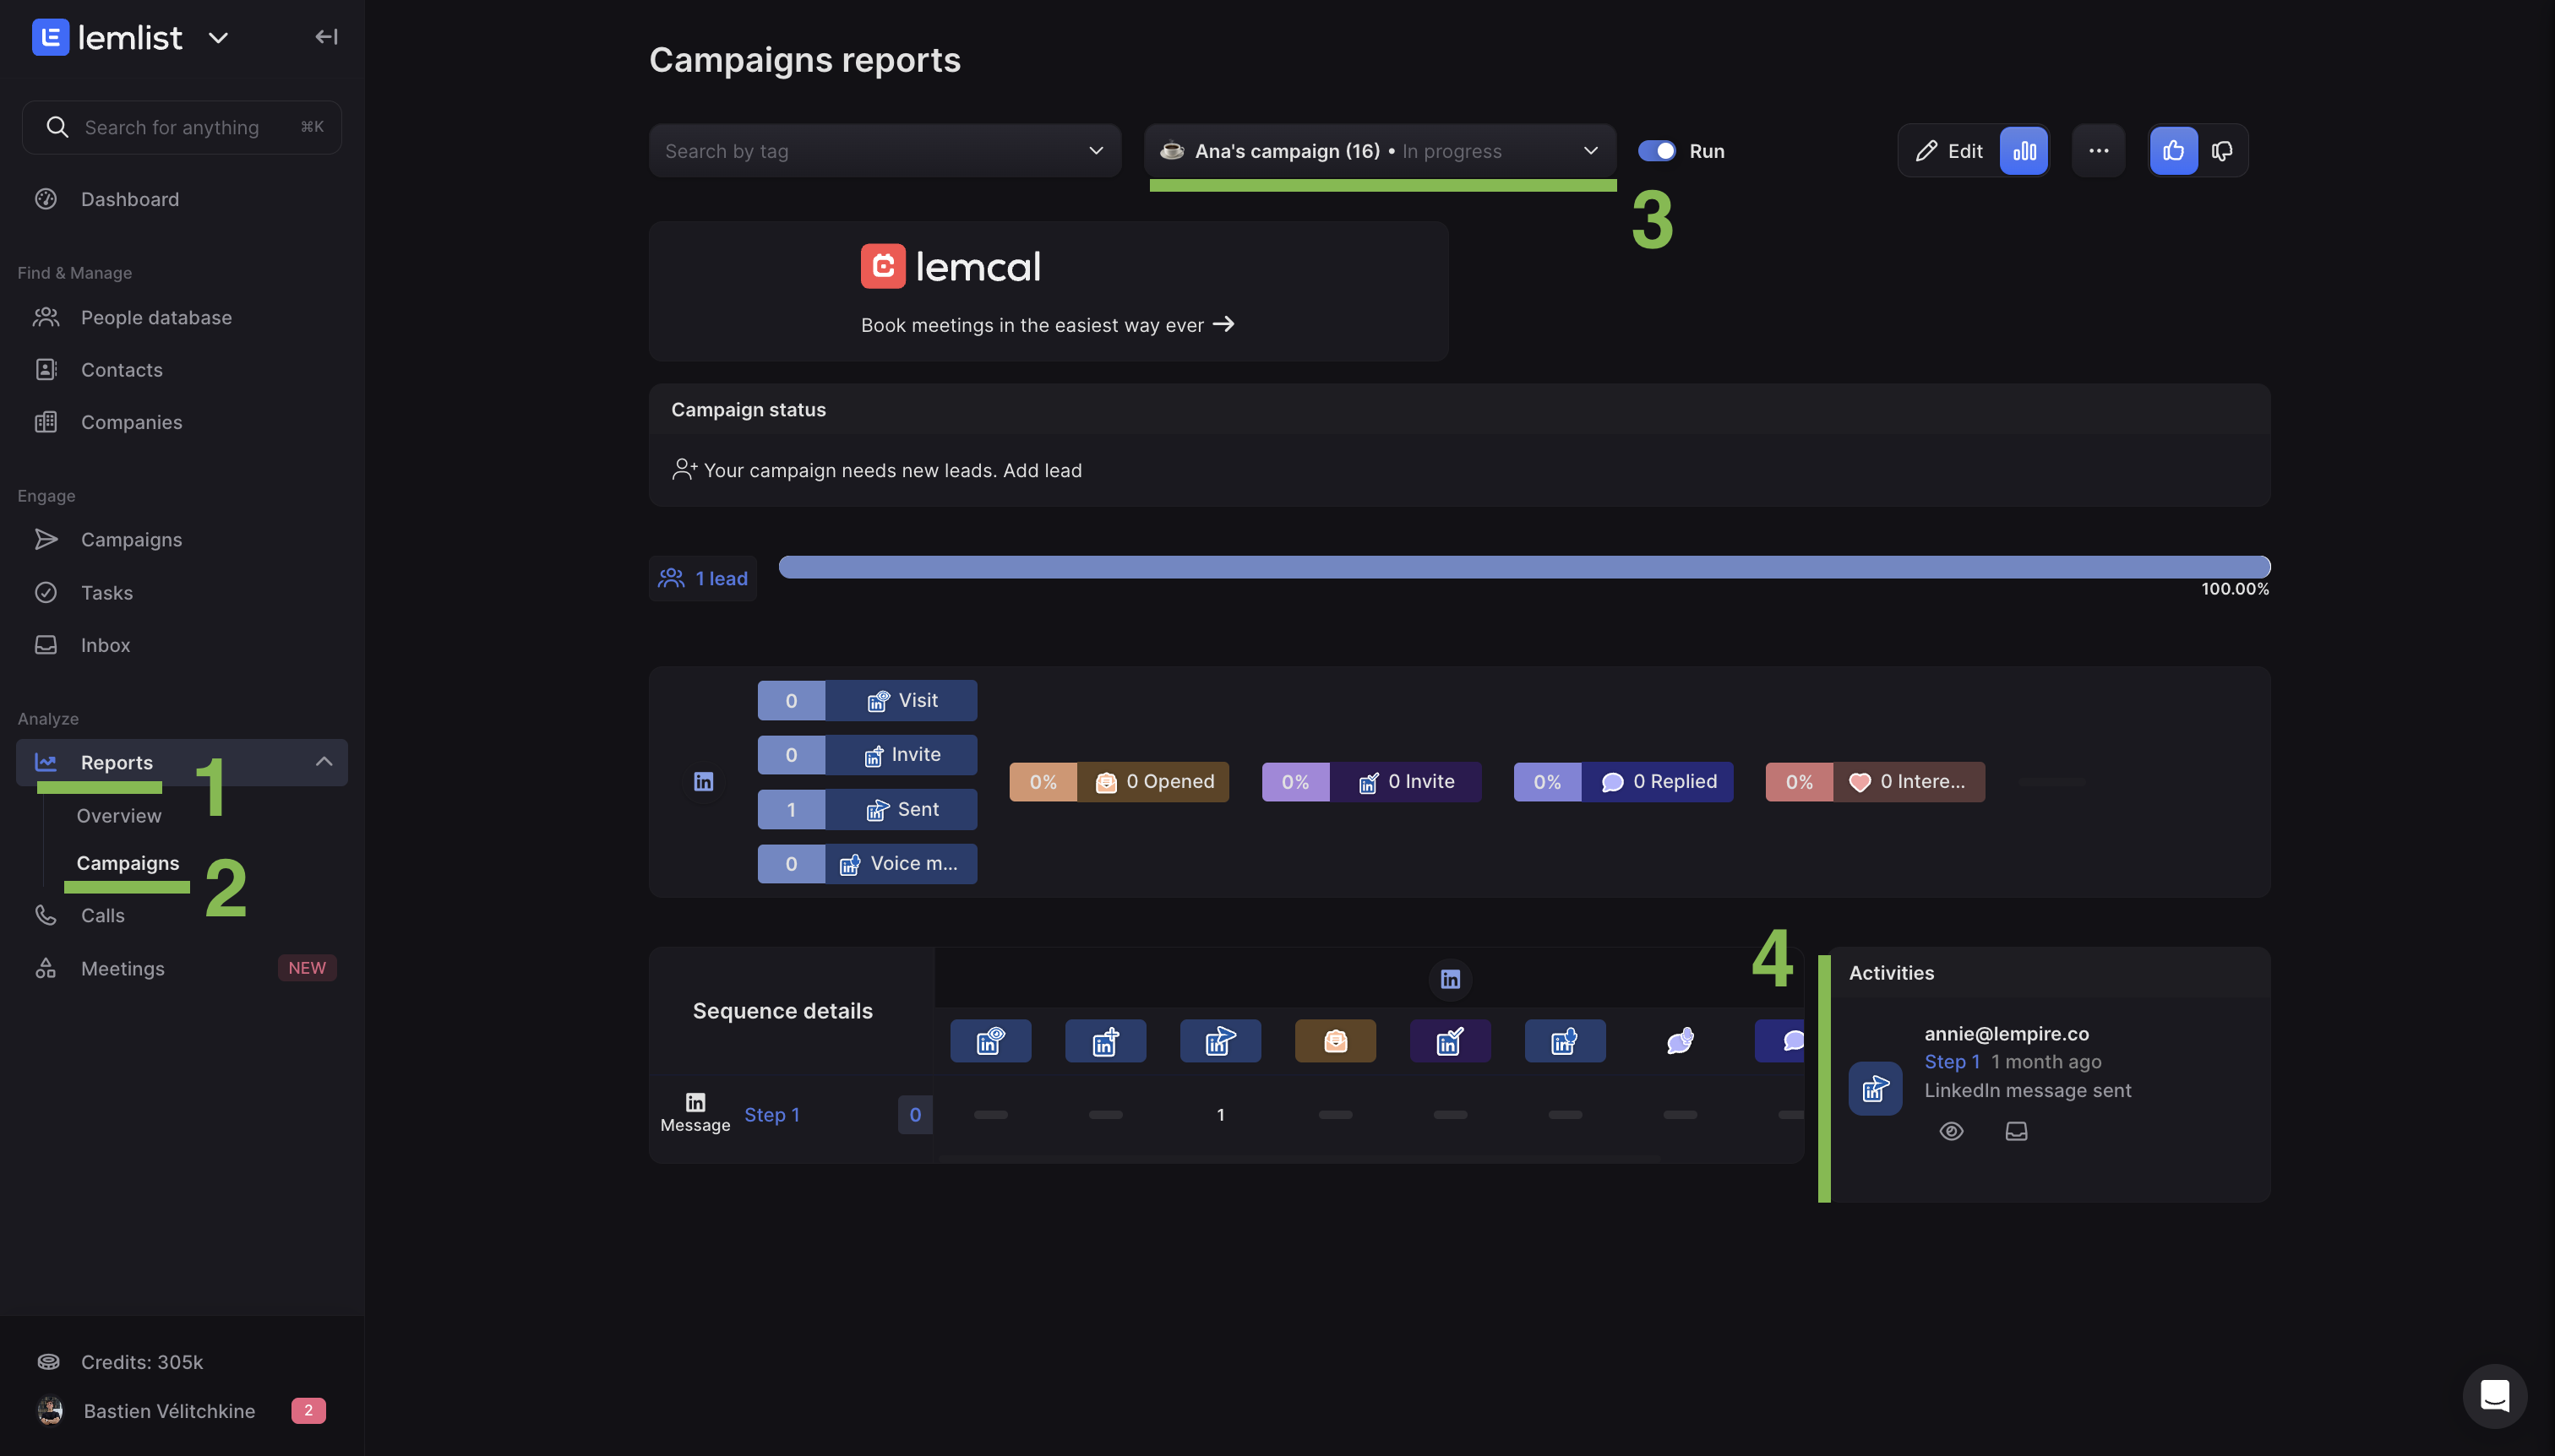Screen dimensions: 2555x1456
Task: Click the Add lead link
Action: click(1043, 470)
